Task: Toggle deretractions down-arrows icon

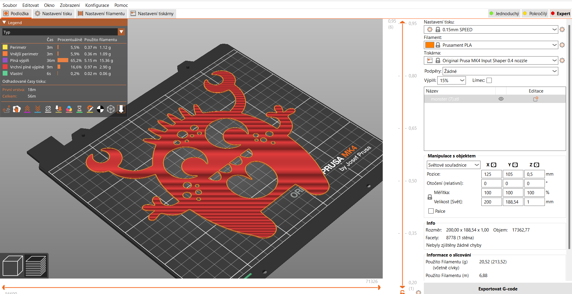Action: coord(38,109)
